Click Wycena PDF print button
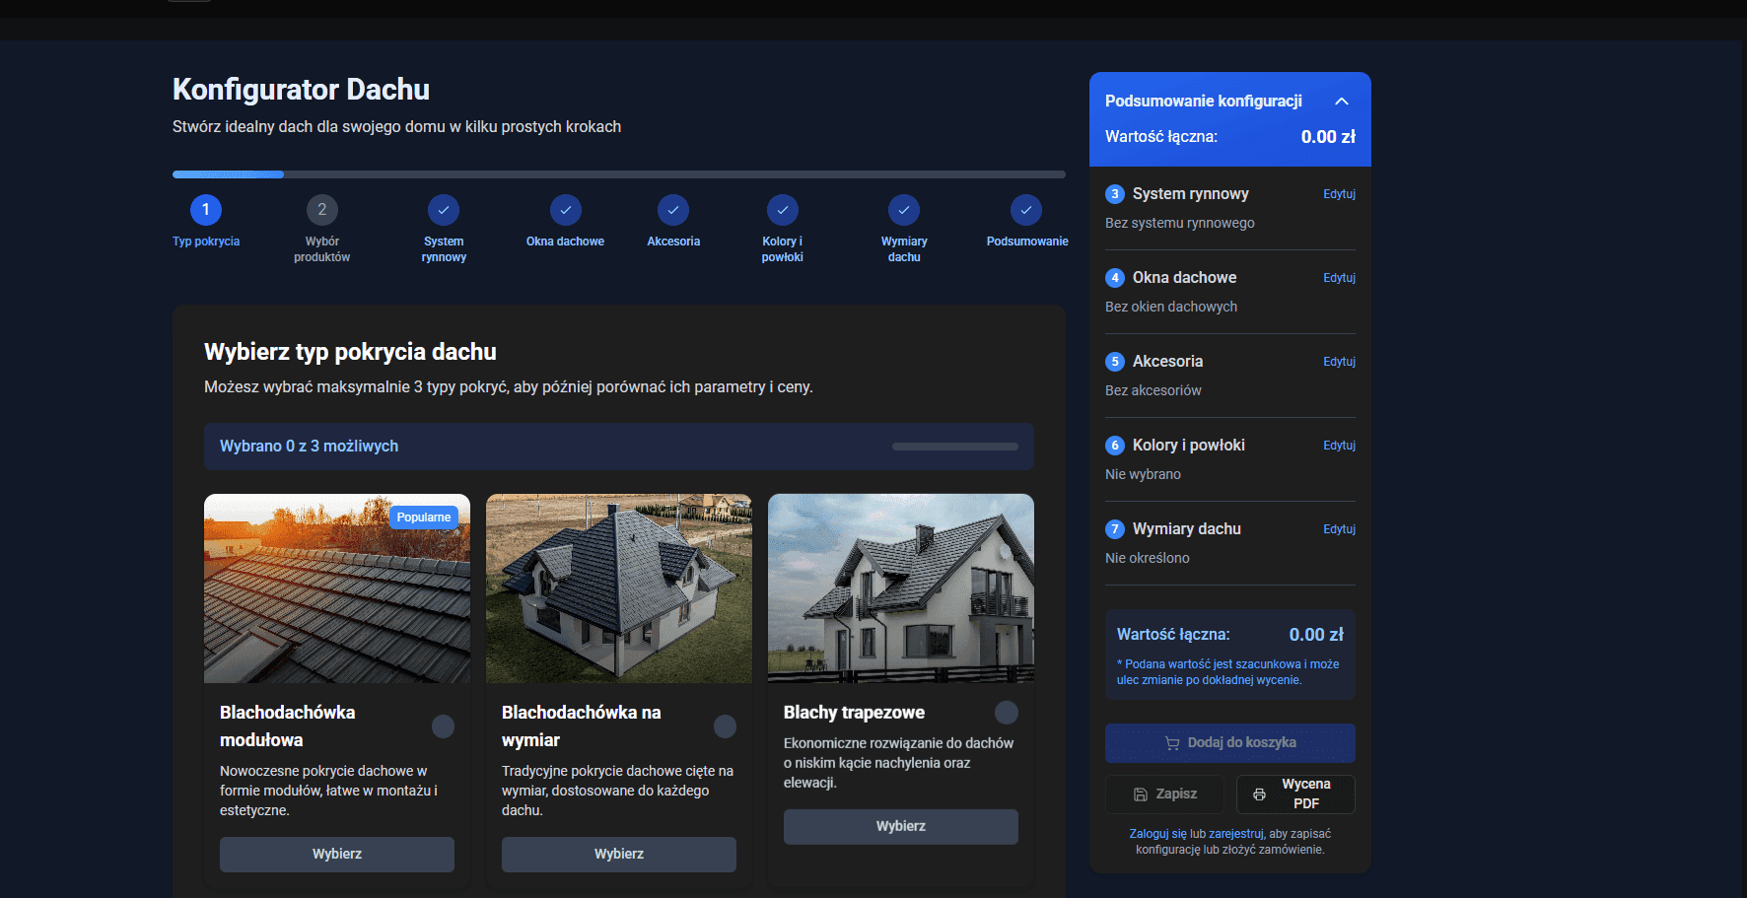Screen dimensions: 1747x898 (1295, 794)
